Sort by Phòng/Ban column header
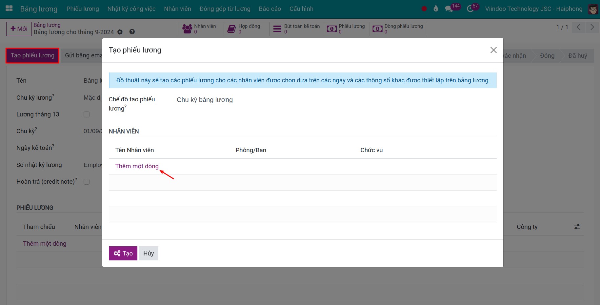The height and width of the screenshot is (305, 600). (x=251, y=150)
